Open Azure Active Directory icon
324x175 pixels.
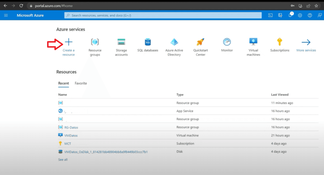tap(174, 42)
